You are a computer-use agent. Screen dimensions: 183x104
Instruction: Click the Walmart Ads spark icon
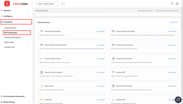click(x=42, y=86)
